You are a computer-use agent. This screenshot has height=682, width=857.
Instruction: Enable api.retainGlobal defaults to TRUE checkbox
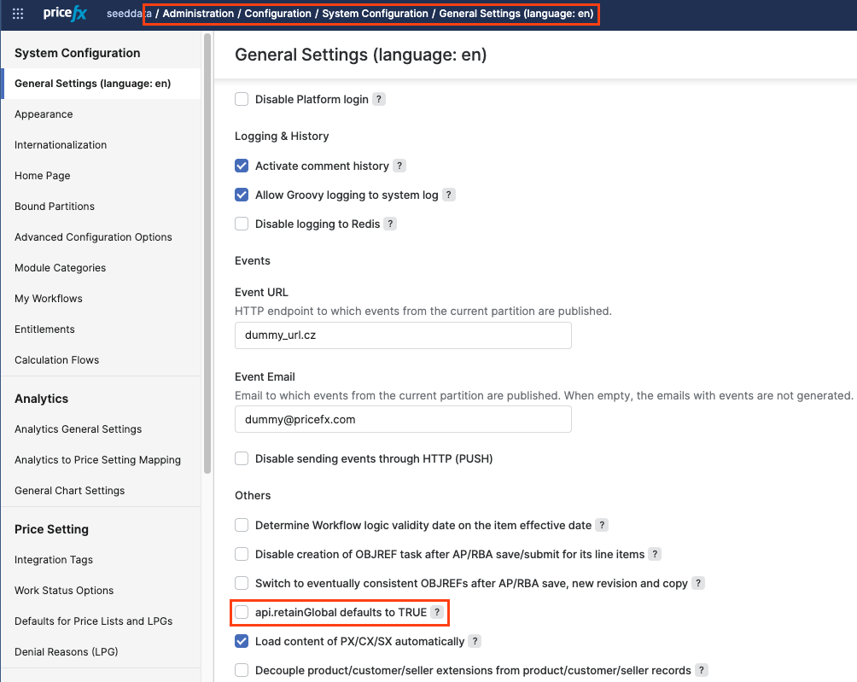[x=242, y=612]
